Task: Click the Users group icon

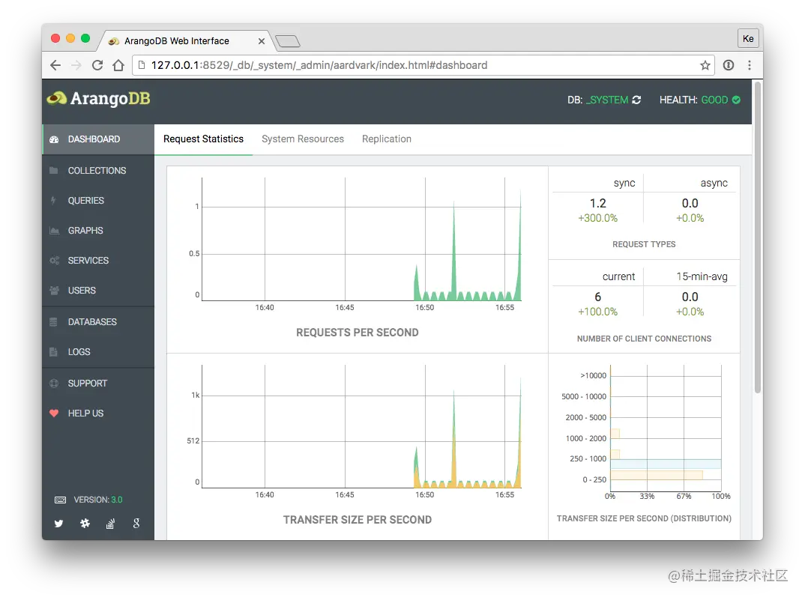Action: (x=54, y=291)
